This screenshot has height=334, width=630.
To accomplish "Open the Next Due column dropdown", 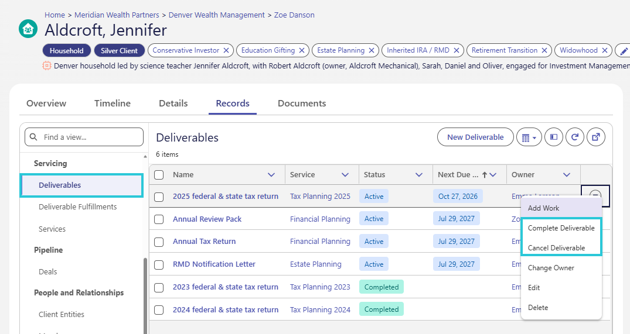I will 493,175.
